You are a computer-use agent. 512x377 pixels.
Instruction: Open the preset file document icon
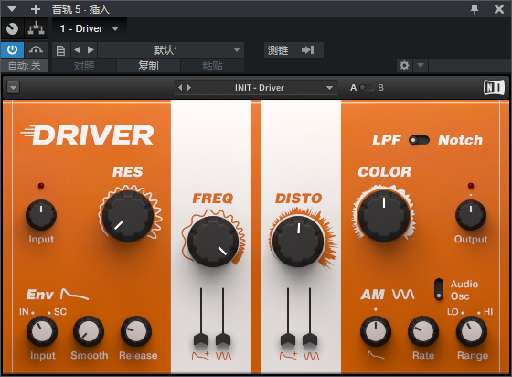pos(60,50)
